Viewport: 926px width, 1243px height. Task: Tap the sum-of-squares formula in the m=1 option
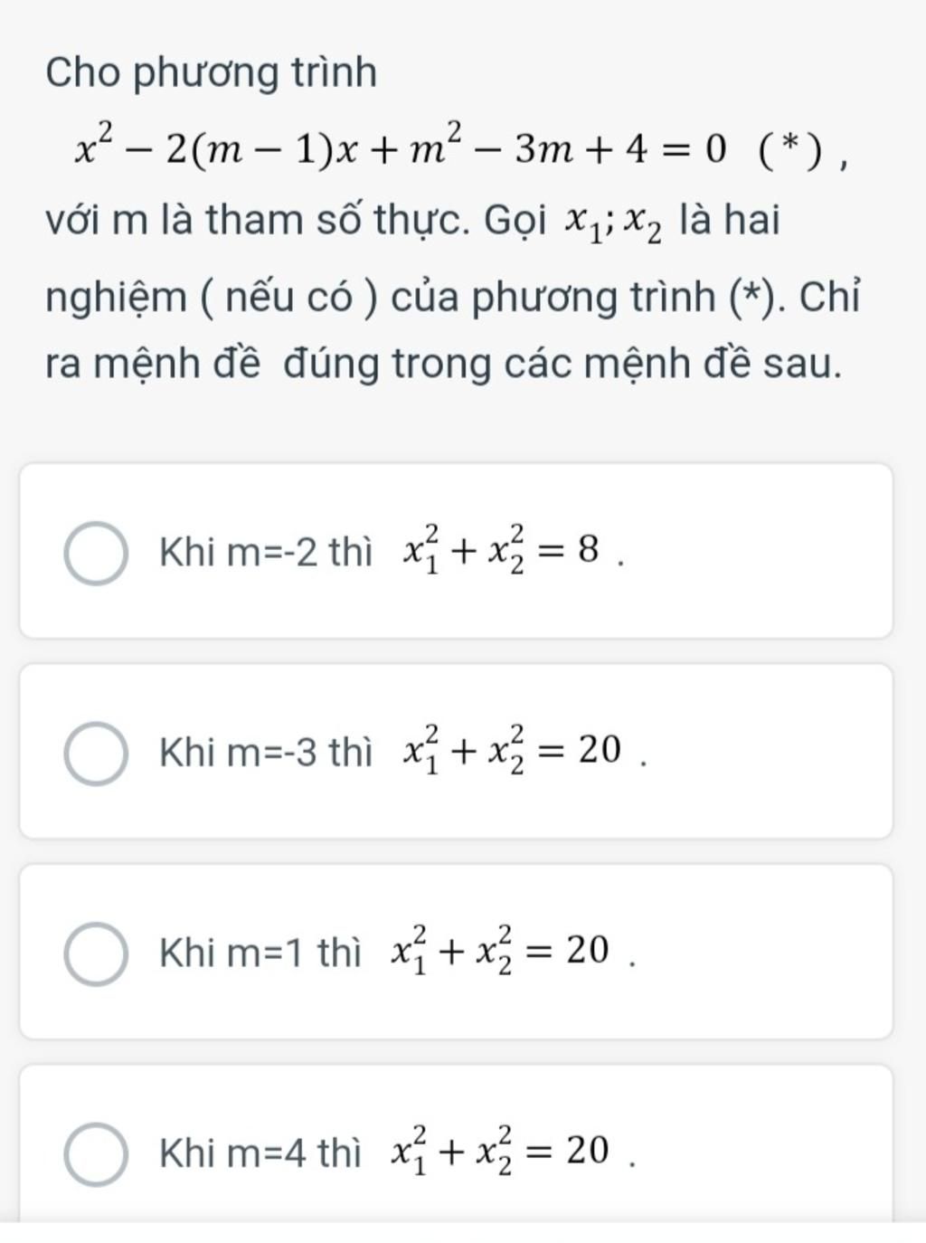tap(501, 952)
